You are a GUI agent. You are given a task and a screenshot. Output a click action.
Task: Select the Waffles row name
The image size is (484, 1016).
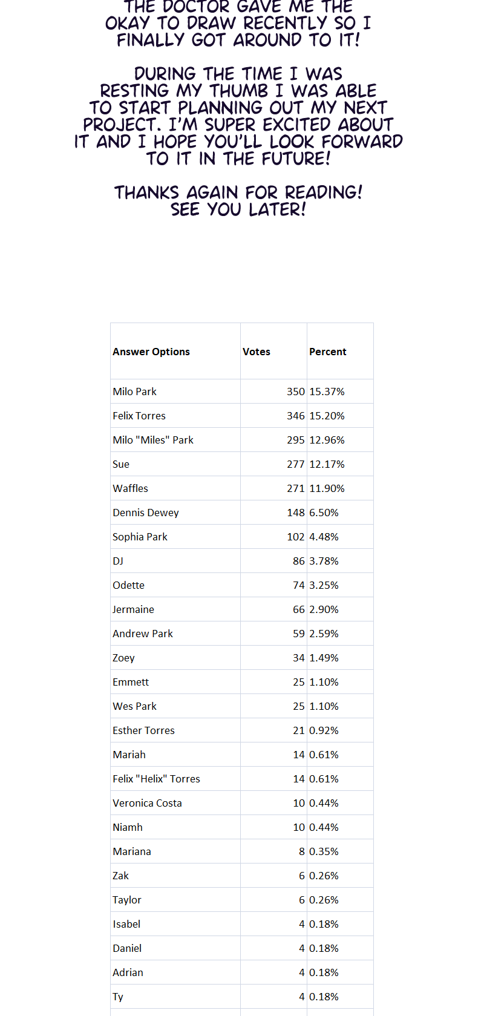[131, 488]
